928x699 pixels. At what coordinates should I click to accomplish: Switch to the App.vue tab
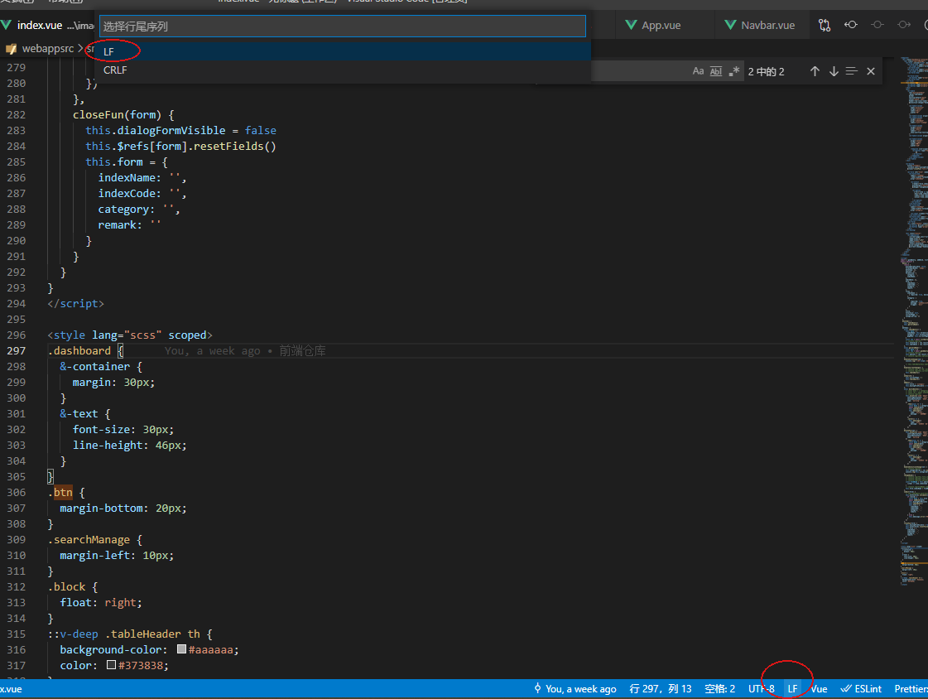click(662, 25)
